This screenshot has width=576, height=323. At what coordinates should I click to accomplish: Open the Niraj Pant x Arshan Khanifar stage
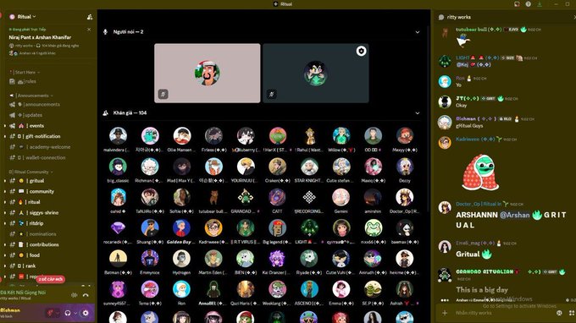(x=40, y=37)
